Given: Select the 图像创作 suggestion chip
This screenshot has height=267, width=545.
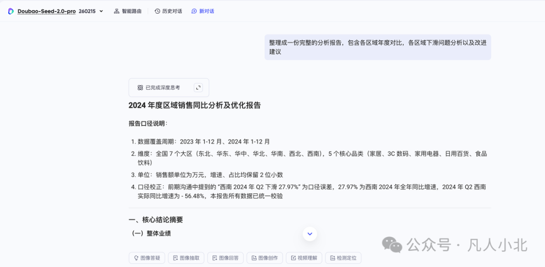Looking at the screenshot, I should [264, 258].
